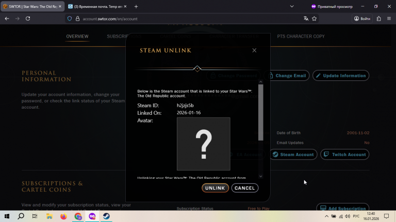
Task: Click the Приватный просмотр indicator
Action: [332, 7]
